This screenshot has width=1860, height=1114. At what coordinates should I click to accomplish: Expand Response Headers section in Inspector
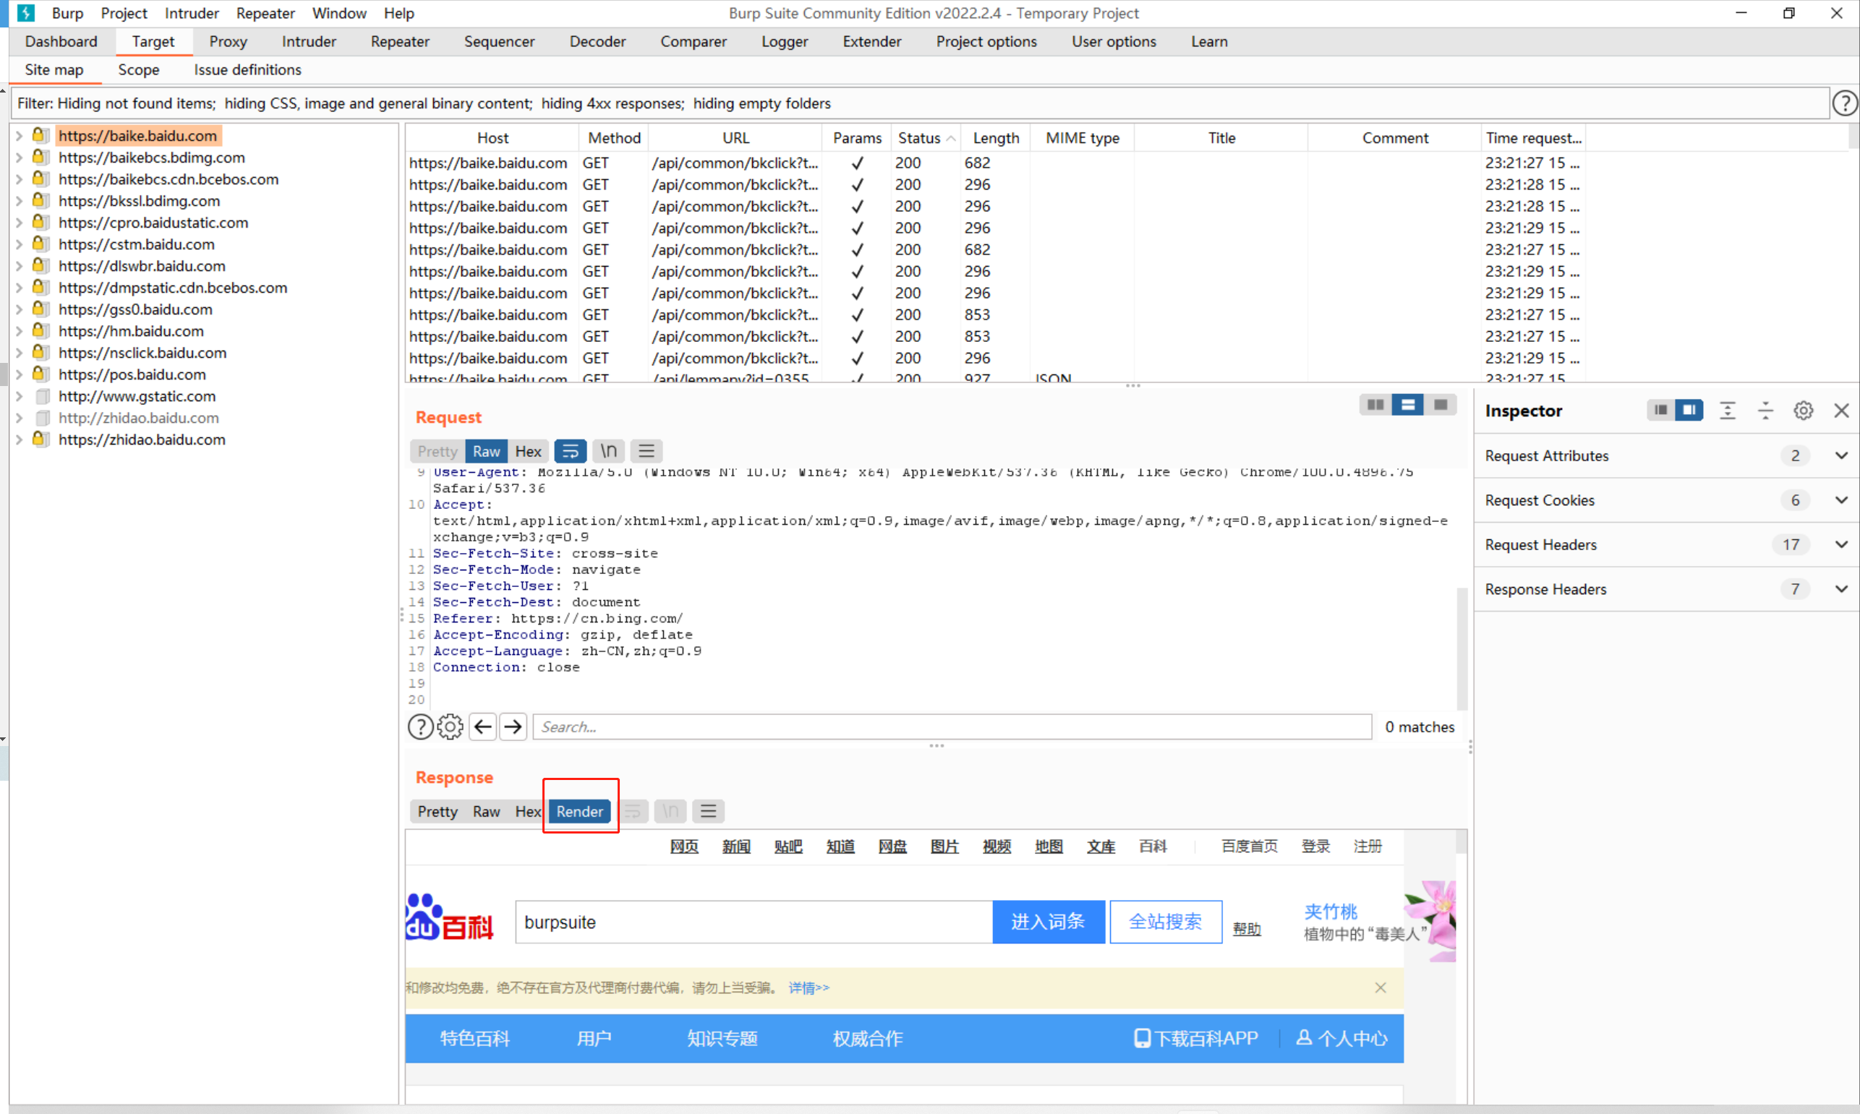coord(1840,589)
